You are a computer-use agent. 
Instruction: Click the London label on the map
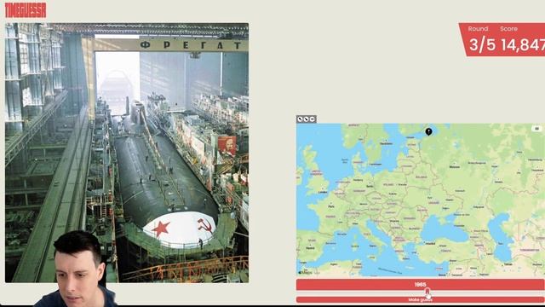[323, 192]
